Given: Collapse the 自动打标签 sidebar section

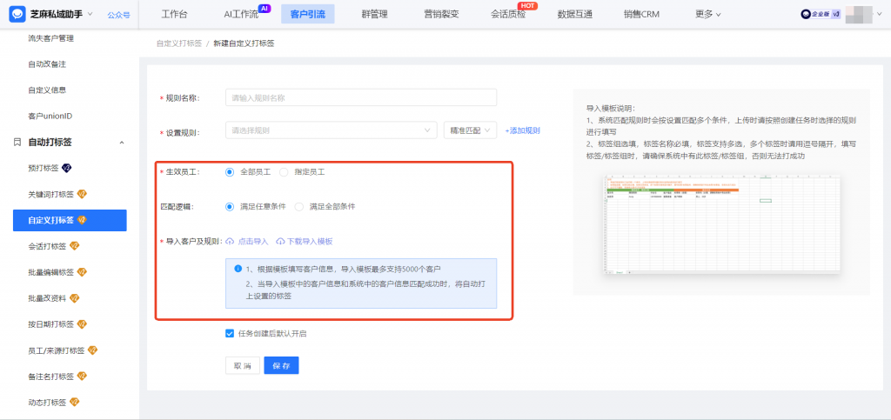Looking at the screenshot, I should [x=122, y=143].
